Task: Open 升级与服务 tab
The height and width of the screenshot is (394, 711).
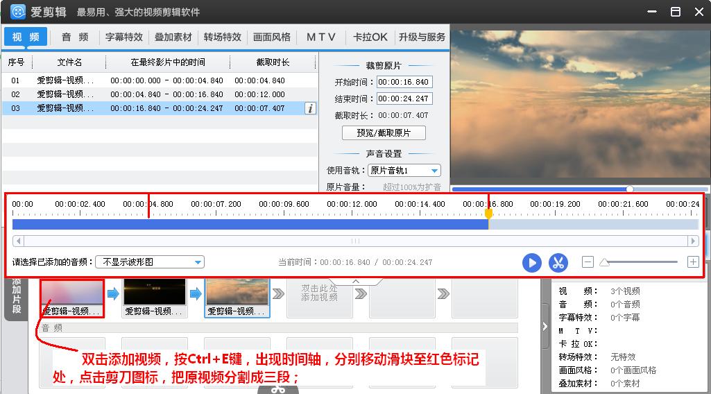Action: point(422,37)
